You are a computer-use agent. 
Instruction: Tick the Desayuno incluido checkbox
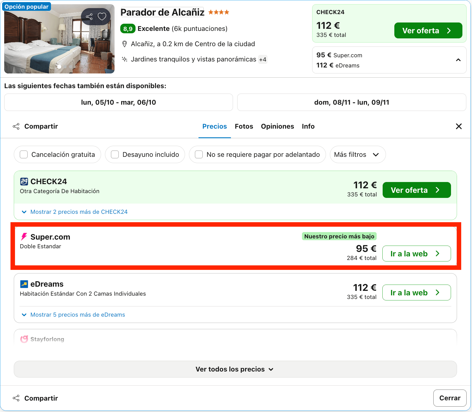click(x=115, y=154)
